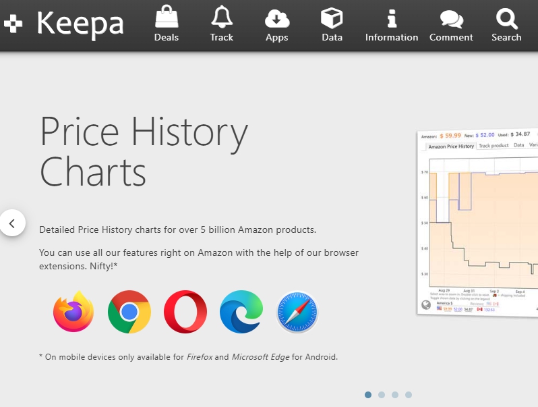Click the 'browser extensions. Nifty!*' paragraph
Viewport: 538px width, 407px height.
[199, 259]
